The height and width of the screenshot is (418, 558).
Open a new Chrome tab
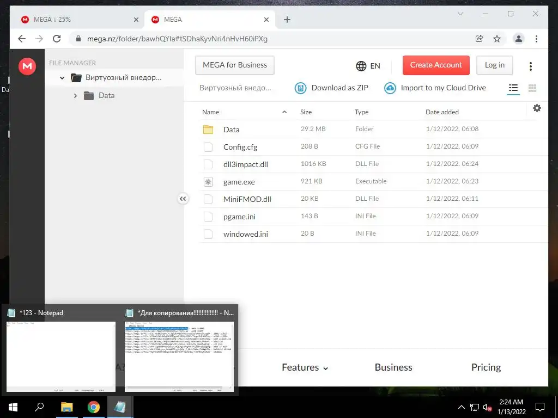[x=287, y=20]
